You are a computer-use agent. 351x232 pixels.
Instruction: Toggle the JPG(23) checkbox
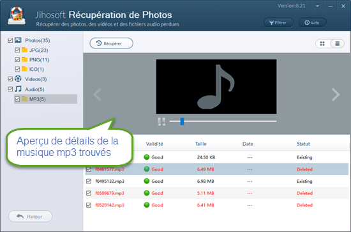(x=17, y=50)
